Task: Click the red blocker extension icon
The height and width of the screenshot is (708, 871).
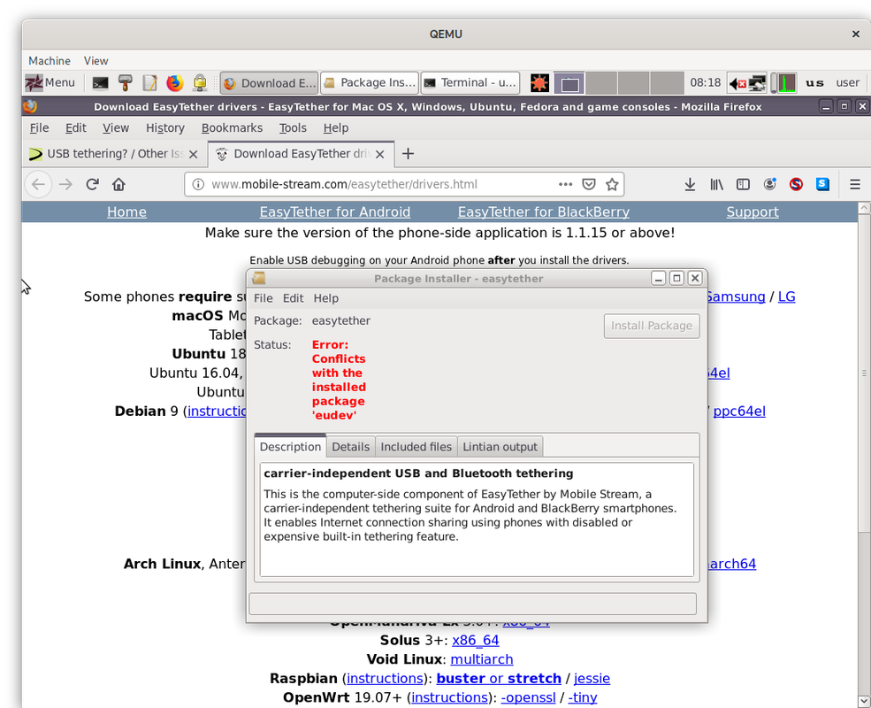Action: click(x=796, y=184)
